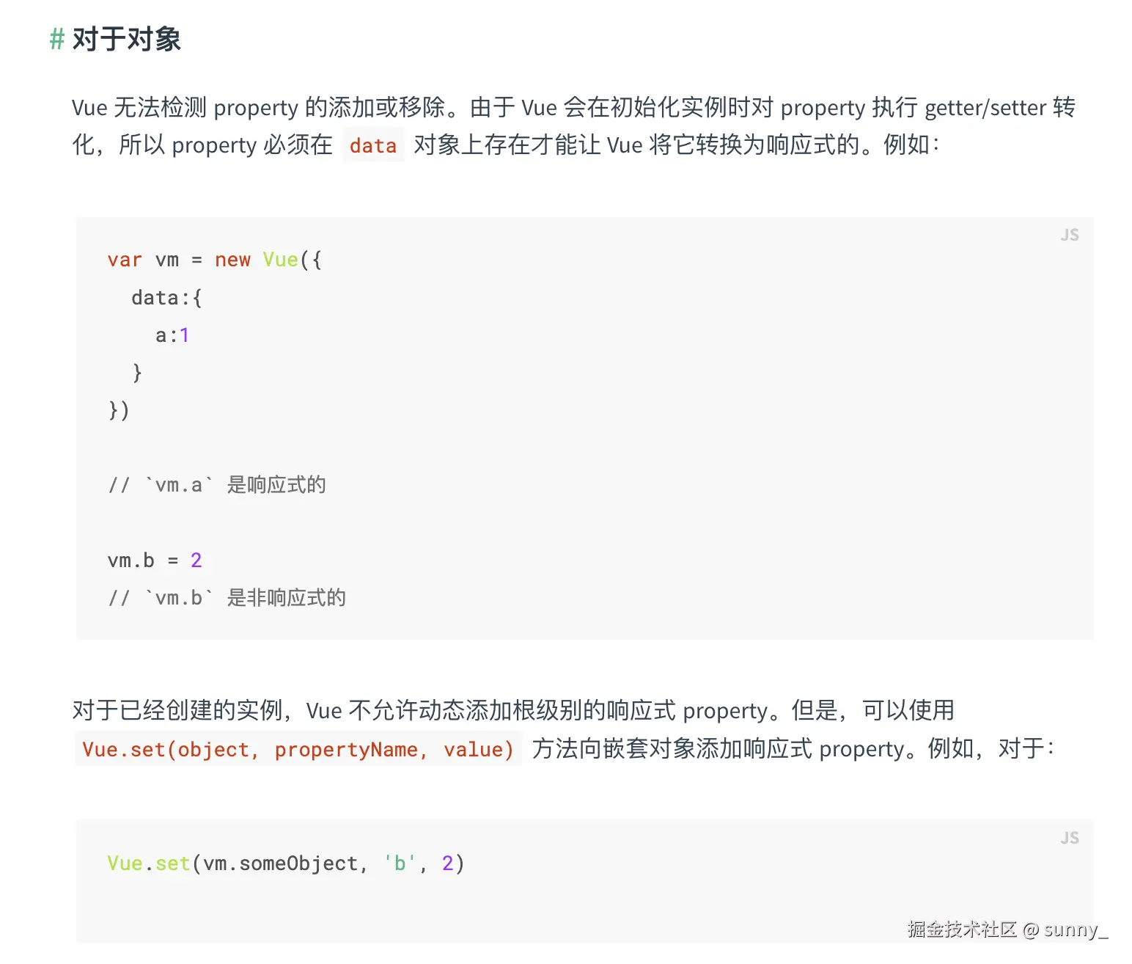Click the 'vm.b = 2' code line
Image resolution: width=1132 pixels, height=964 pixels.
pos(155,560)
